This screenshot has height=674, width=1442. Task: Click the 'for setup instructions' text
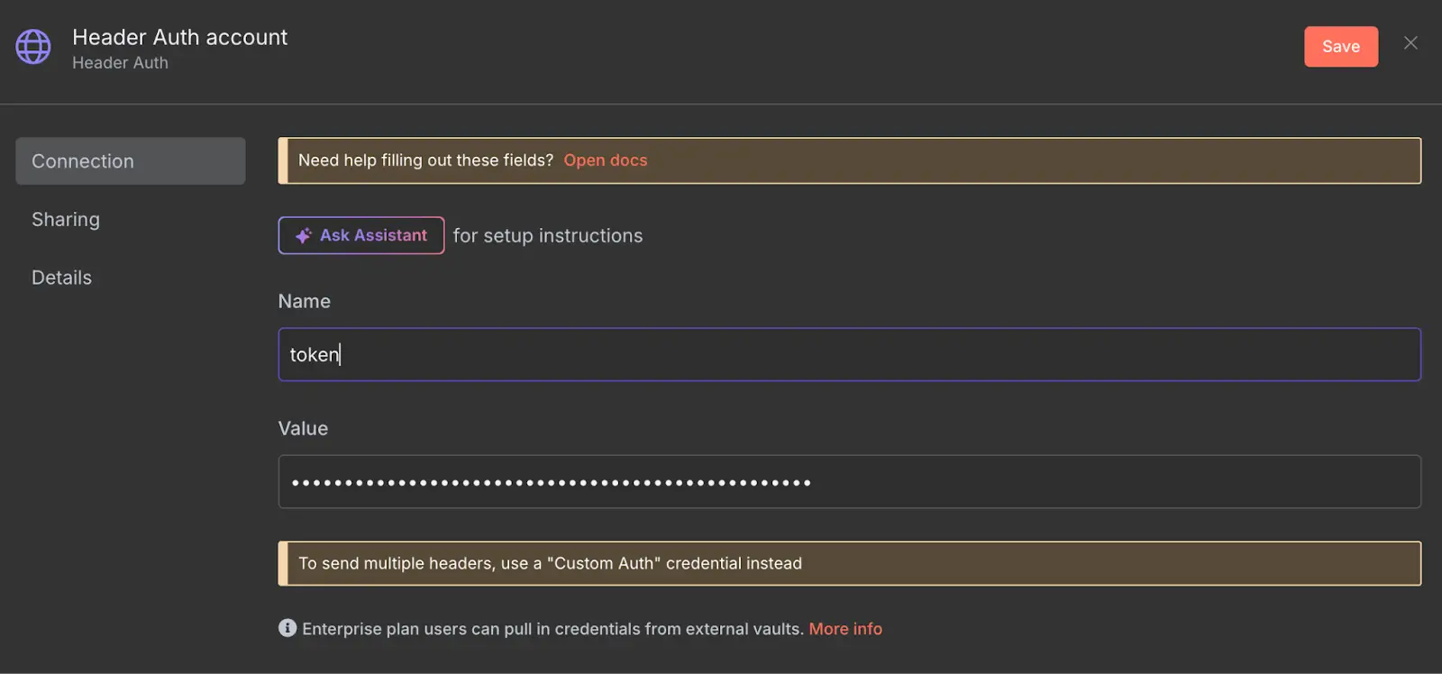click(x=547, y=236)
